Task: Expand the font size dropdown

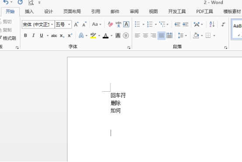Action: pyautogui.click(x=69, y=24)
